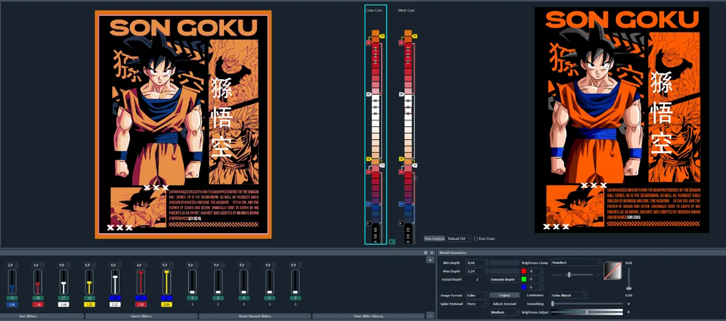Click the red value label 1.36

point(38,305)
